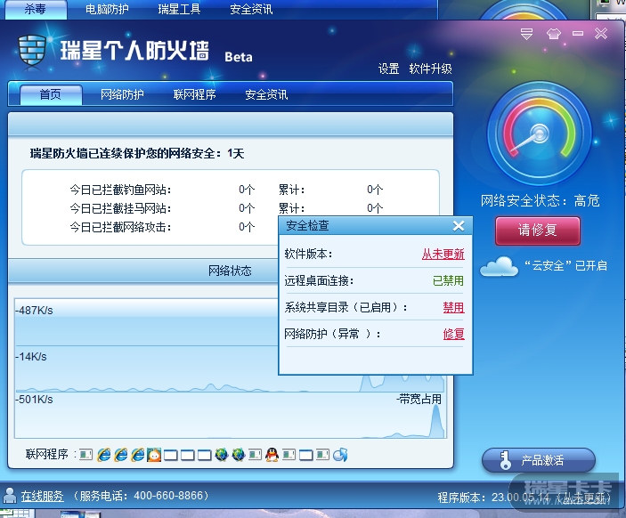
Task: Select 电脑防护 in background antivirus window
Action: pos(107,9)
